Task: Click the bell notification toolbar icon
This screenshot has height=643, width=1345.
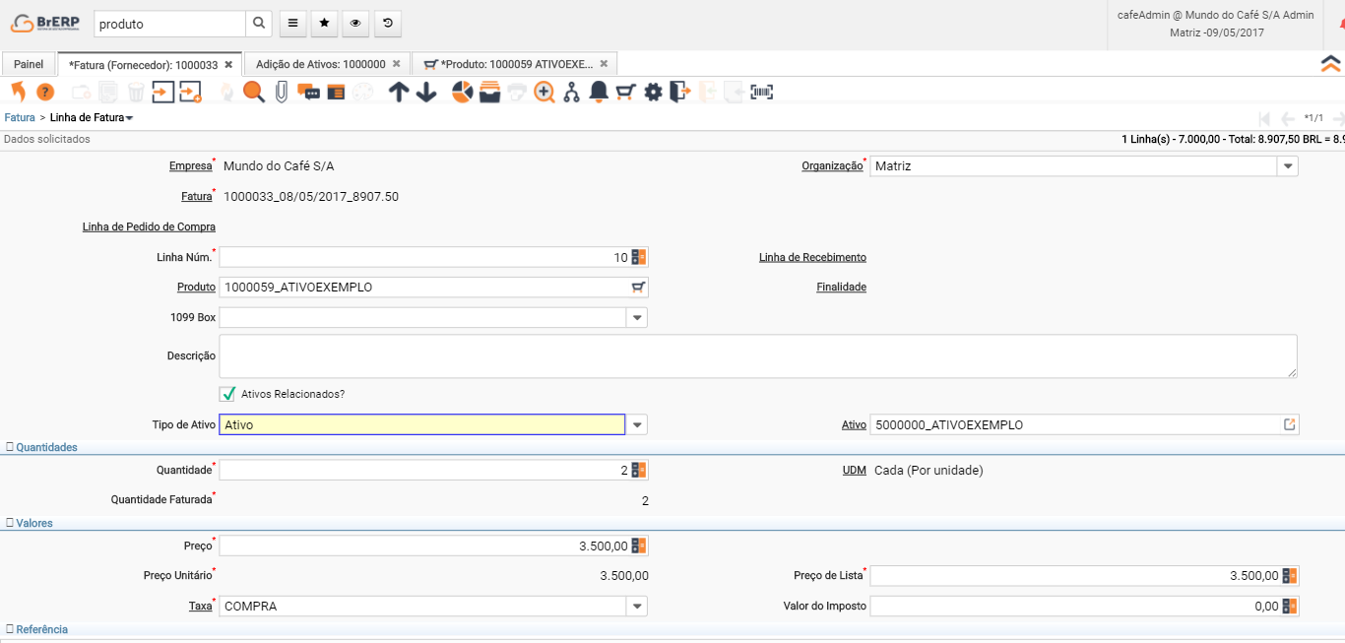Action: pos(598,93)
